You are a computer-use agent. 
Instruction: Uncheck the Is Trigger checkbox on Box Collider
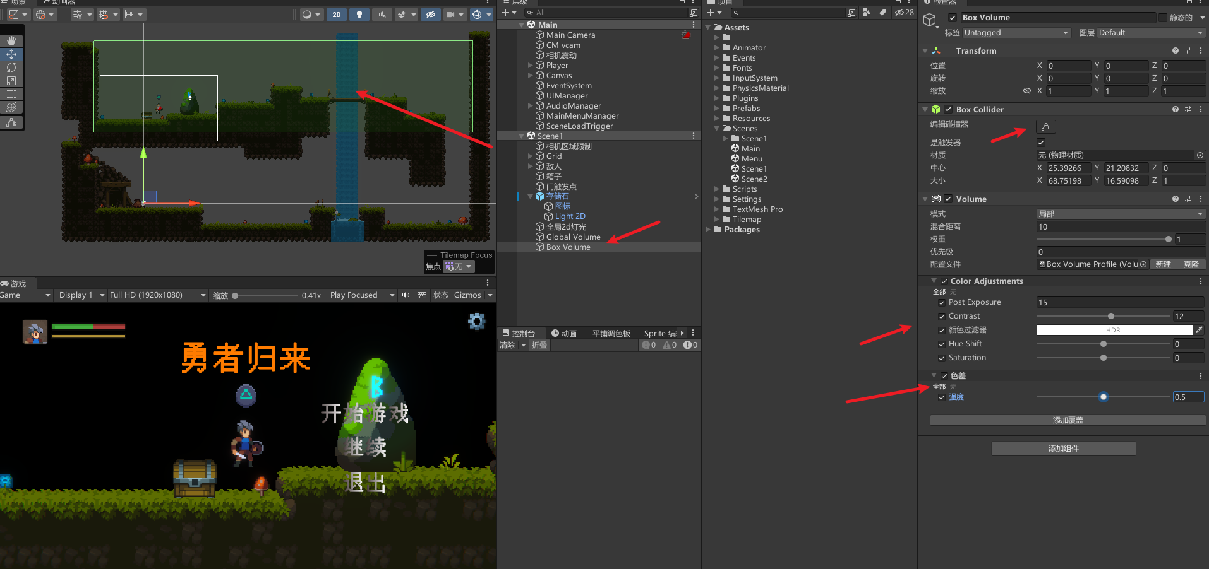[x=1041, y=143]
